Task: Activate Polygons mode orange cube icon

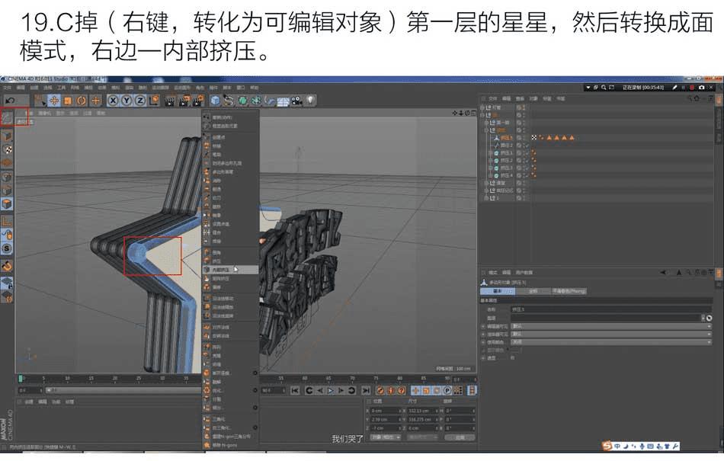Action: (x=7, y=203)
